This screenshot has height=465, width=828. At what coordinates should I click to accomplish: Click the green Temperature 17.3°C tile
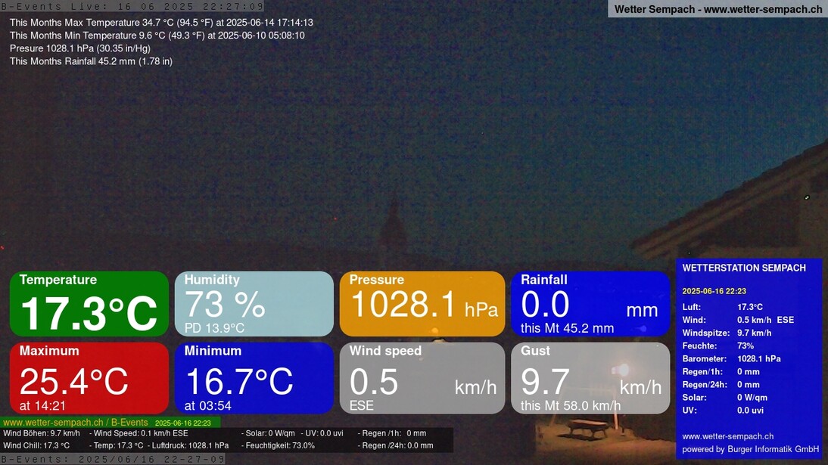[89, 303]
